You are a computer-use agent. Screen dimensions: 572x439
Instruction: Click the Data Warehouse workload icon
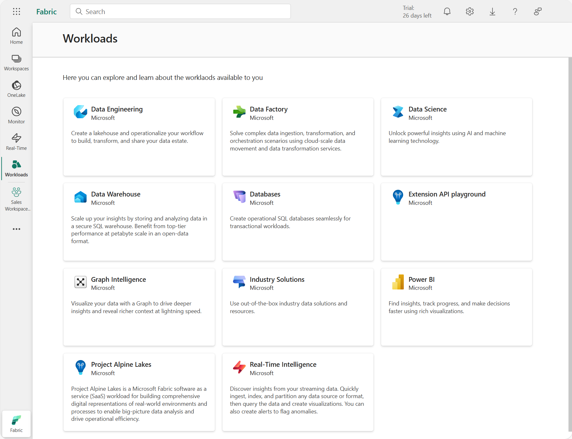(x=80, y=197)
